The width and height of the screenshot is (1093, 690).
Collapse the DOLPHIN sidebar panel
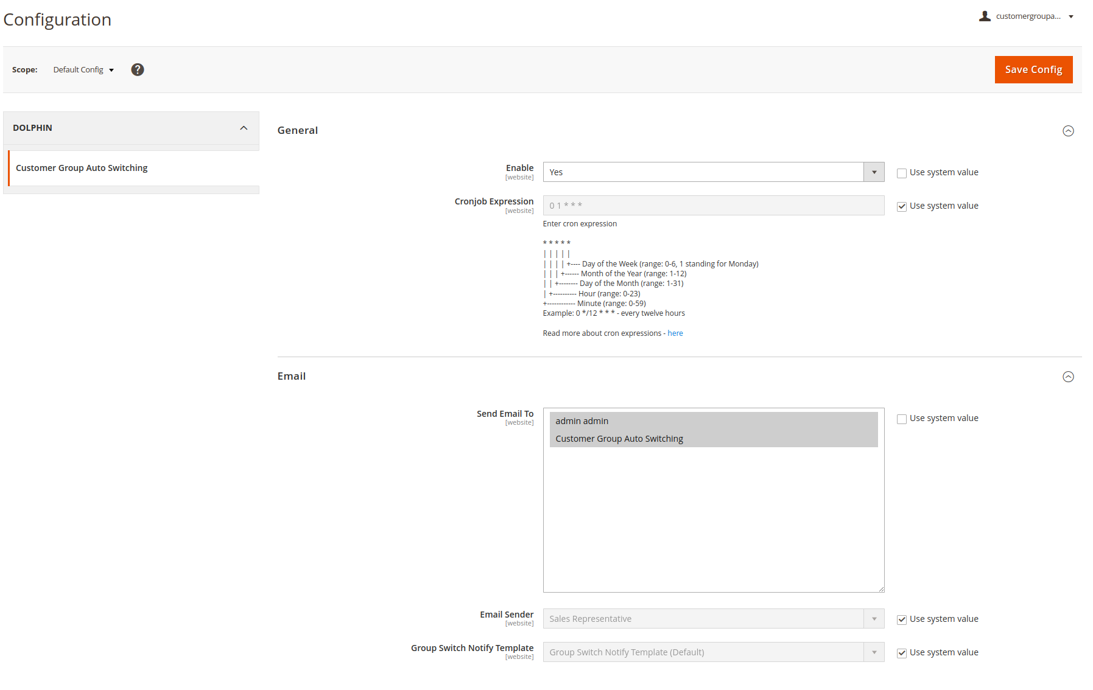click(244, 128)
